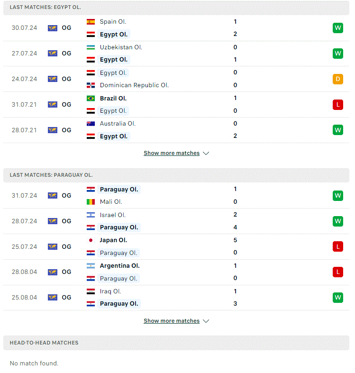Open Dominican Republic Ol. team link

pyautogui.click(x=134, y=85)
